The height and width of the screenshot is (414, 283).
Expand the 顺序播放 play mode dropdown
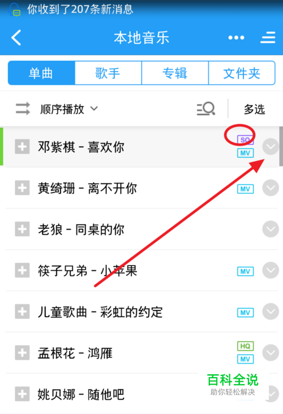[69, 109]
